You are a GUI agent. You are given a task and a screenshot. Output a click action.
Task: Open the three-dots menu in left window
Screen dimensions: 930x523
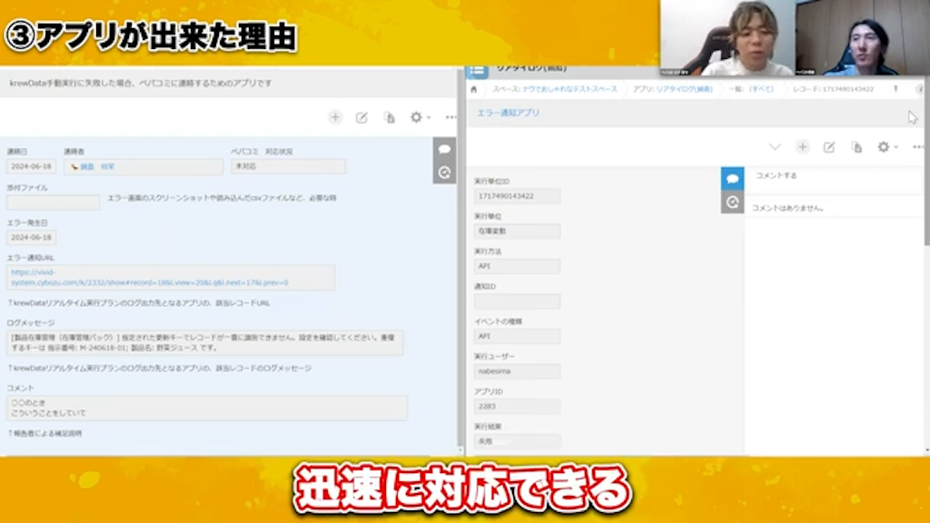tap(450, 117)
